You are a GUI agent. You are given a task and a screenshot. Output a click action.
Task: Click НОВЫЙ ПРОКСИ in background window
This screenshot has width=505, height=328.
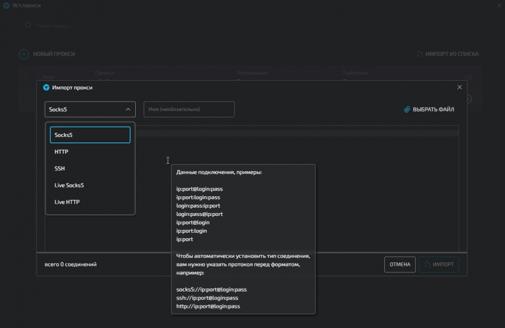coord(54,54)
